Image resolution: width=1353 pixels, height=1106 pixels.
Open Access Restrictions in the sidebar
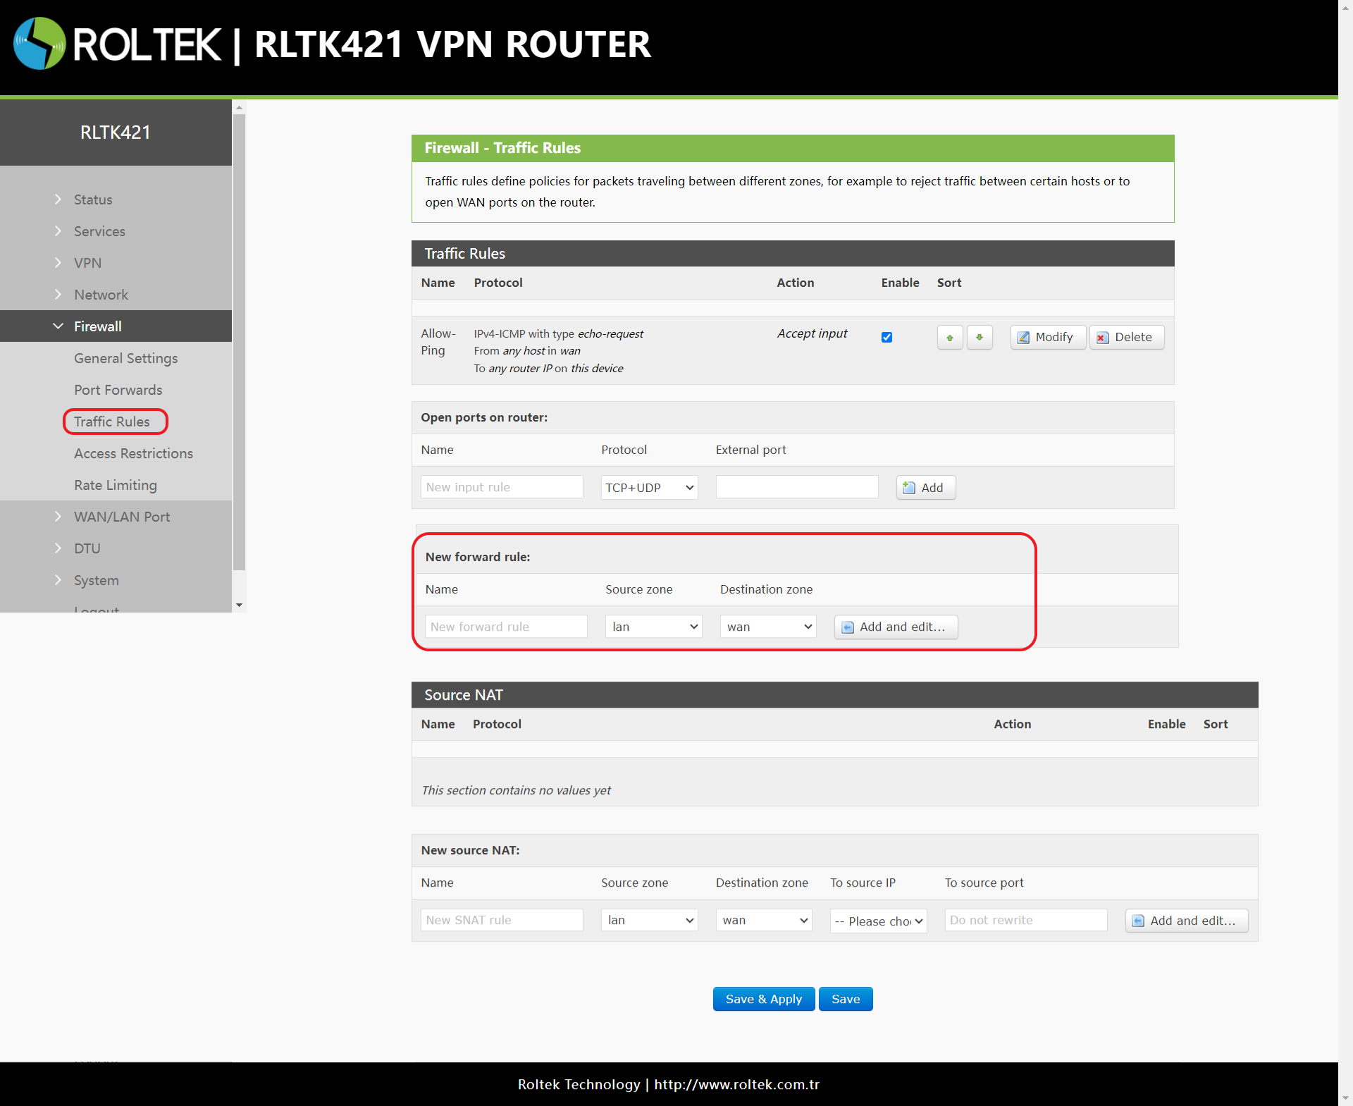tap(133, 453)
